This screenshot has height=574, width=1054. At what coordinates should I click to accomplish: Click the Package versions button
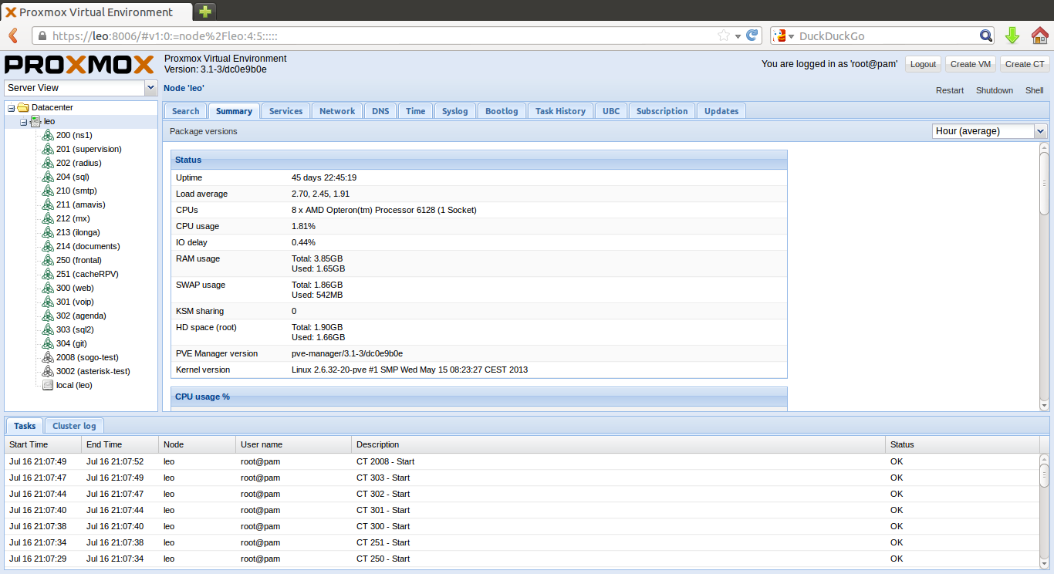tap(204, 131)
